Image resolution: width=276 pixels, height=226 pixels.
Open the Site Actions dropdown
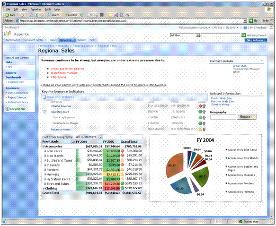pos(256,40)
